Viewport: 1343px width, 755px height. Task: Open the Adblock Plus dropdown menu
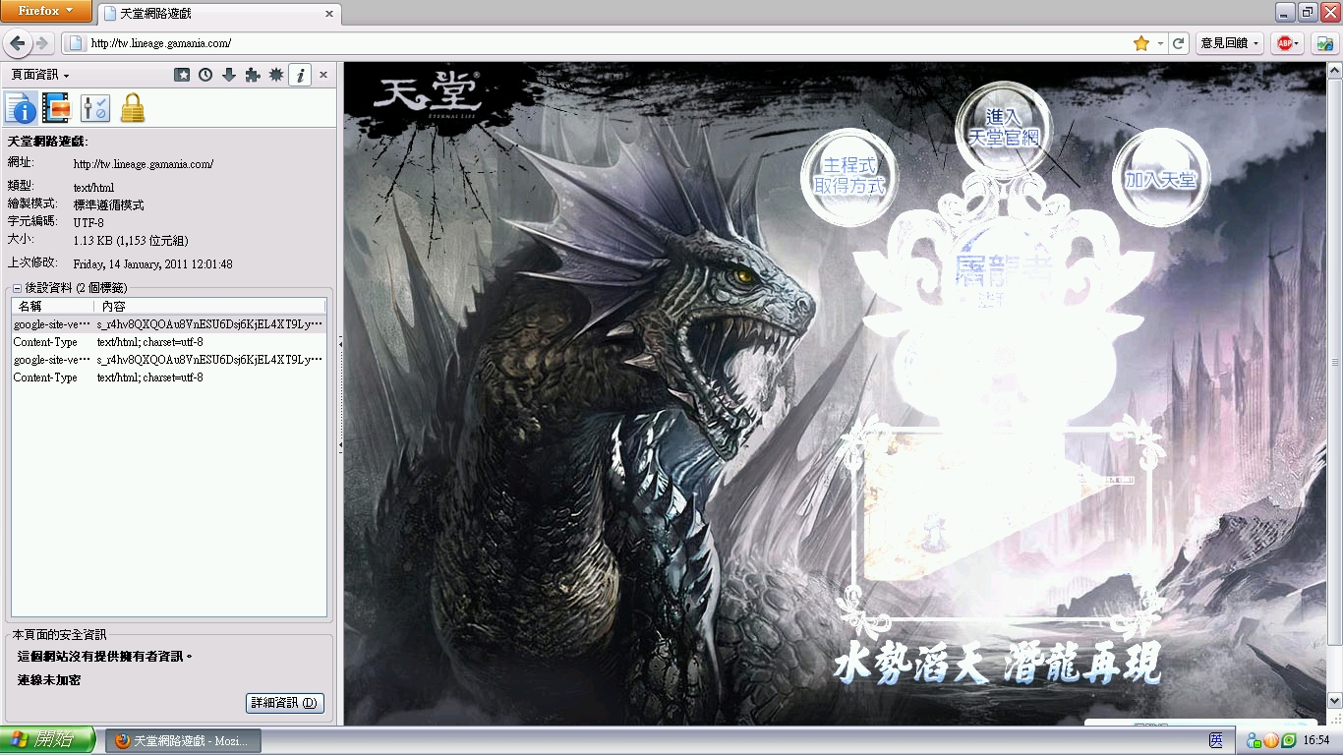(1287, 43)
